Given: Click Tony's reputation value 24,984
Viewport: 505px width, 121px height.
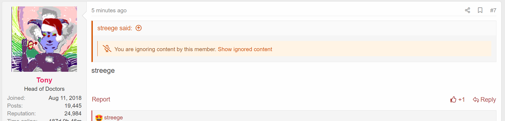Looking at the screenshot, I should point(73,114).
